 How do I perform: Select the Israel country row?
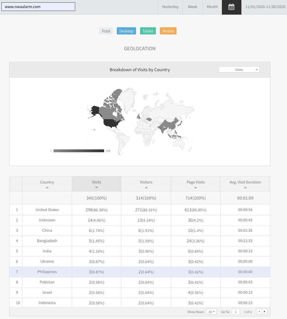[x=140, y=293]
